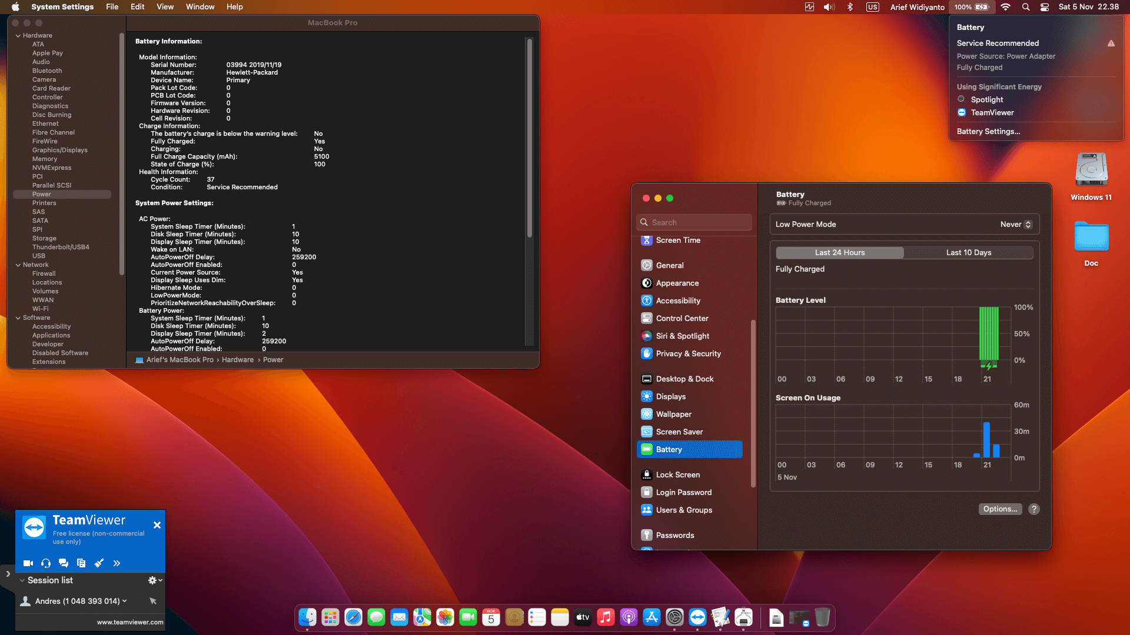The height and width of the screenshot is (635, 1130).
Task: Click the System Information content scrollbar
Action: point(530,138)
